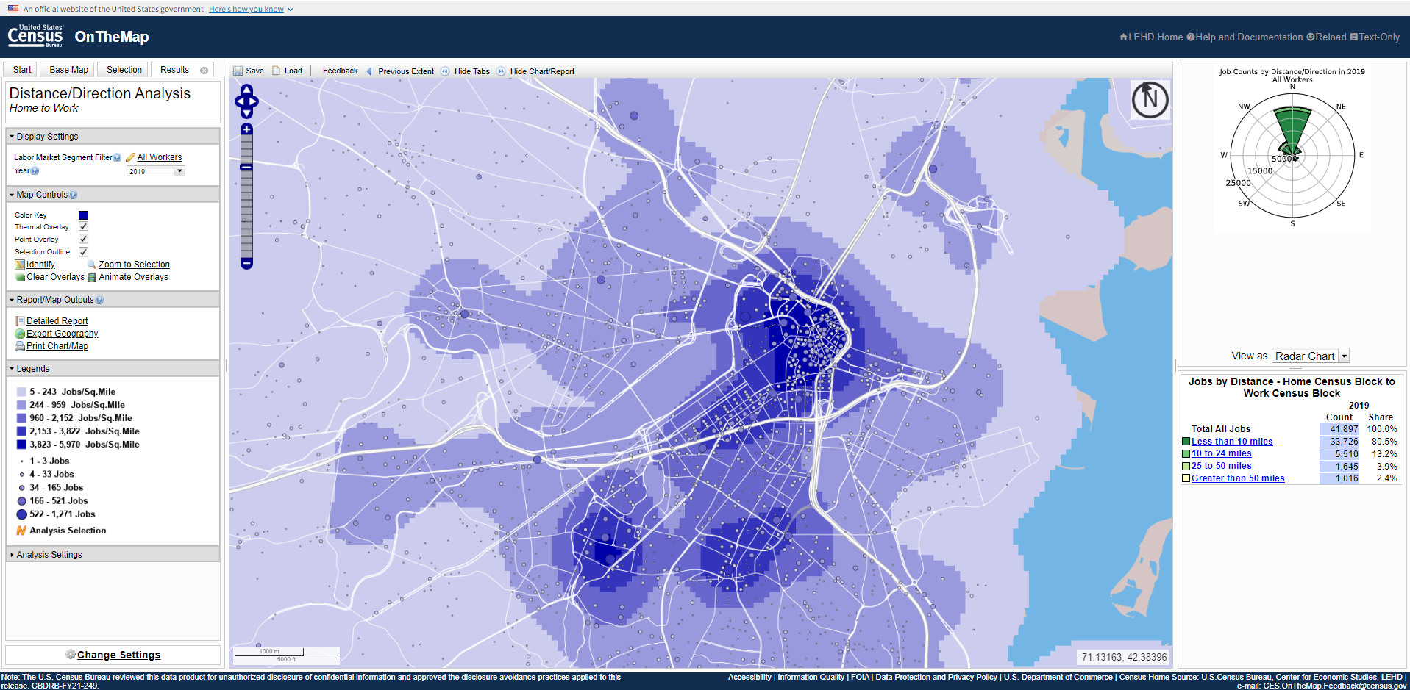Disable the Point Overlay checkbox
Screen dimensions: 1410x690
point(83,239)
